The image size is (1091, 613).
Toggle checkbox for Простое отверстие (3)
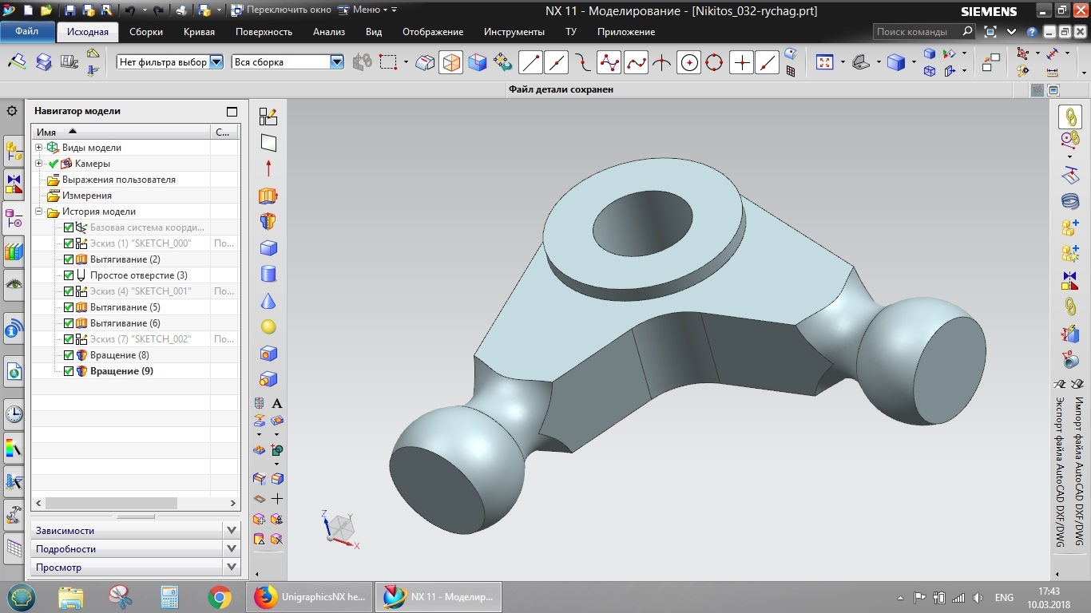pyautogui.click(x=69, y=275)
